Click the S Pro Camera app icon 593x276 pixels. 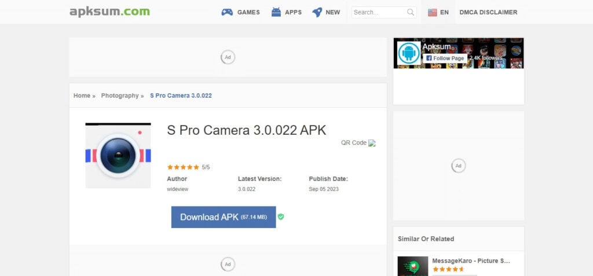(118, 156)
